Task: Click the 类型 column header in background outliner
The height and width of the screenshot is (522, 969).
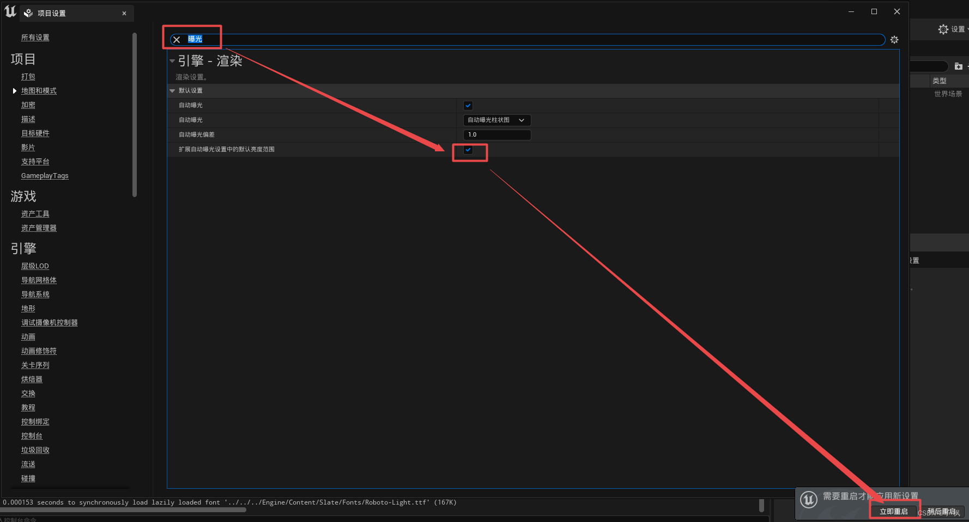Action: (x=939, y=81)
